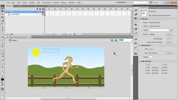The height and width of the screenshot is (100, 178).
Task: Click the Delete layer trash icon
Action: tap(12, 34)
